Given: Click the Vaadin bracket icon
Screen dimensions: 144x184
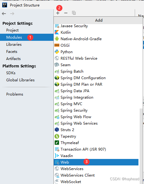Looking at the screenshot, I should point(57,156).
